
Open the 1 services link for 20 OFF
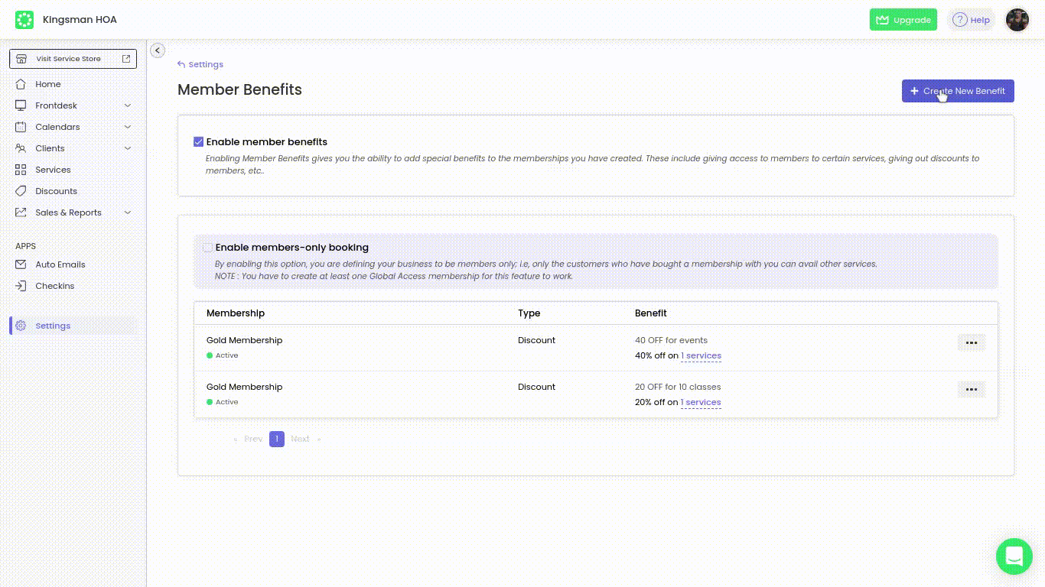pos(701,402)
